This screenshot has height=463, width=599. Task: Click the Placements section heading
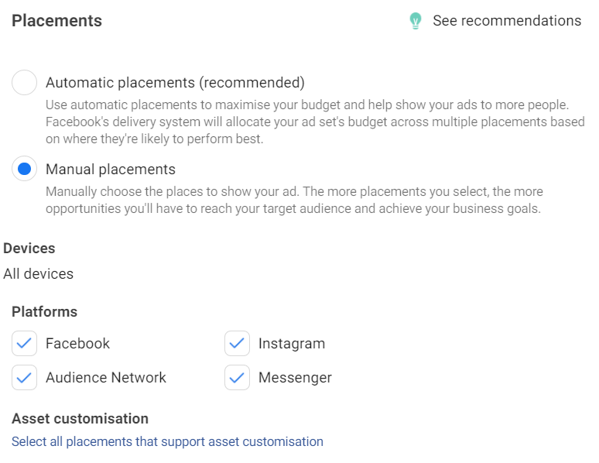pyautogui.click(x=56, y=21)
